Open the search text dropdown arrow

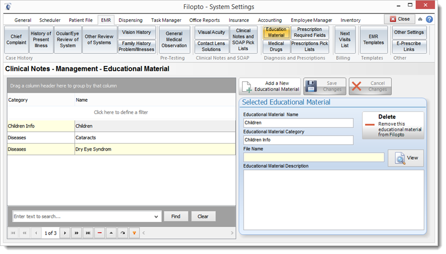click(156, 216)
